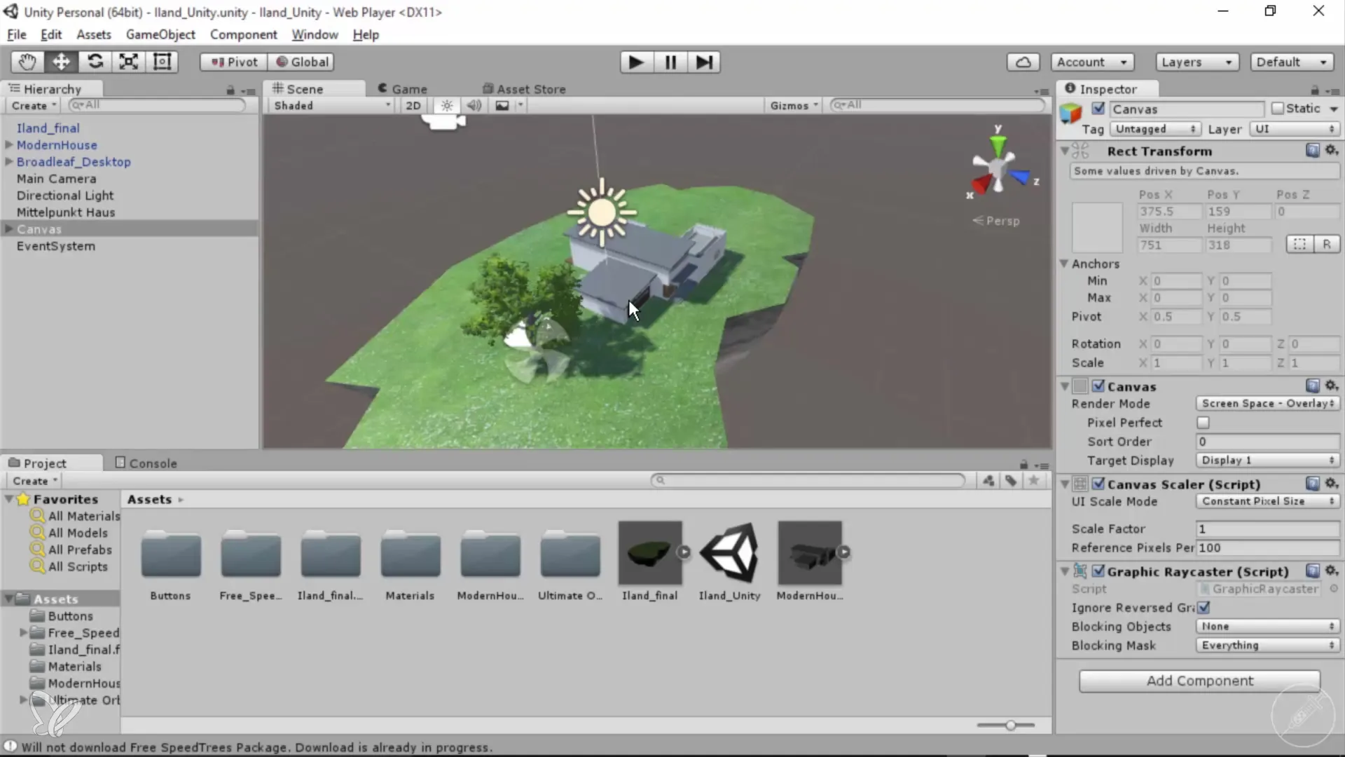
Task: Enable the Static checkbox
Action: (1278, 109)
